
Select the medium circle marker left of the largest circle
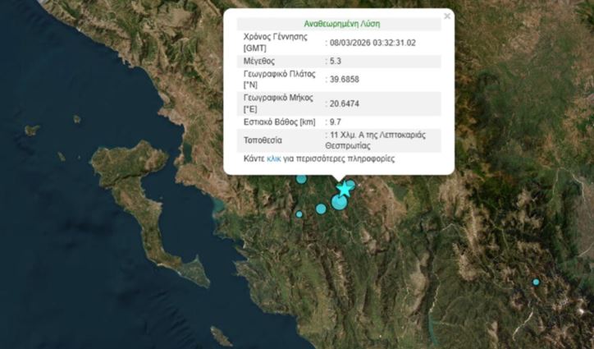[321, 209]
